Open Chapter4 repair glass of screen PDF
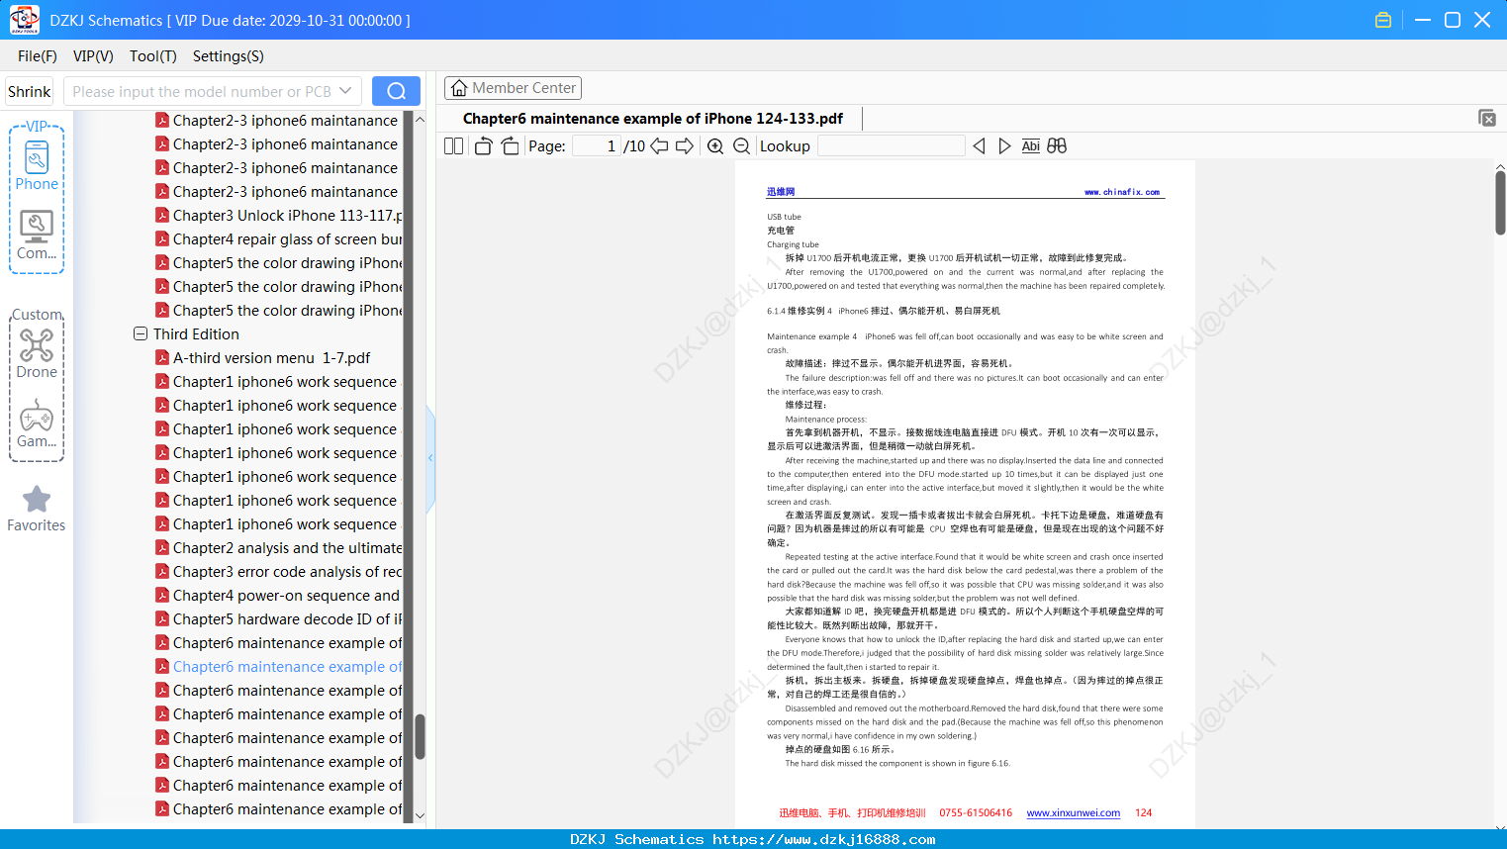Viewport: 1507px width, 849px height. (287, 238)
